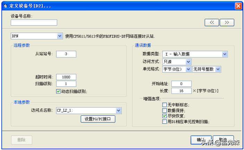The height and width of the screenshot is (150, 244).
Task: Toggle the 动态扫描级别 checkbox
Action: [x=58, y=91]
